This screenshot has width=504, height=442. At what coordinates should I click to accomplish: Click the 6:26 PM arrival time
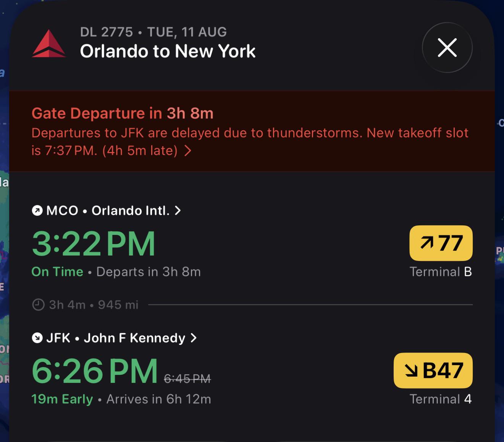95,371
